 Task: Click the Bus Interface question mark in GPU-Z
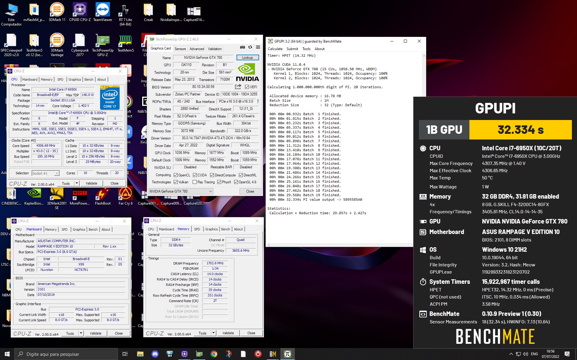(x=258, y=101)
